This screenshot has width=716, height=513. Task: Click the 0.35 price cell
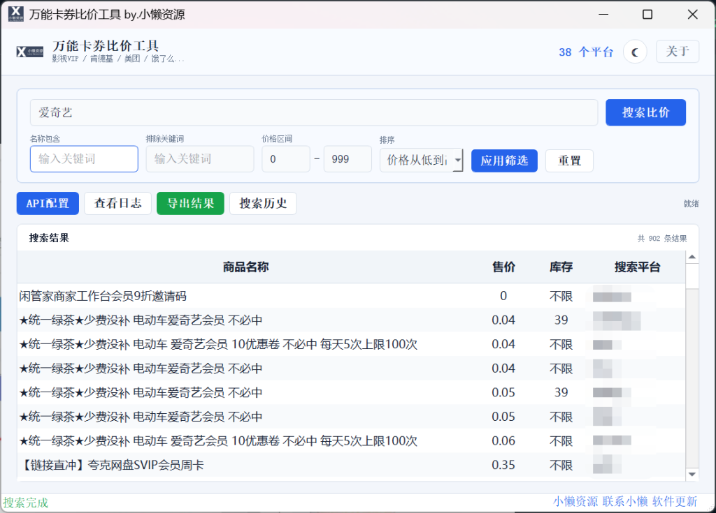point(503,465)
